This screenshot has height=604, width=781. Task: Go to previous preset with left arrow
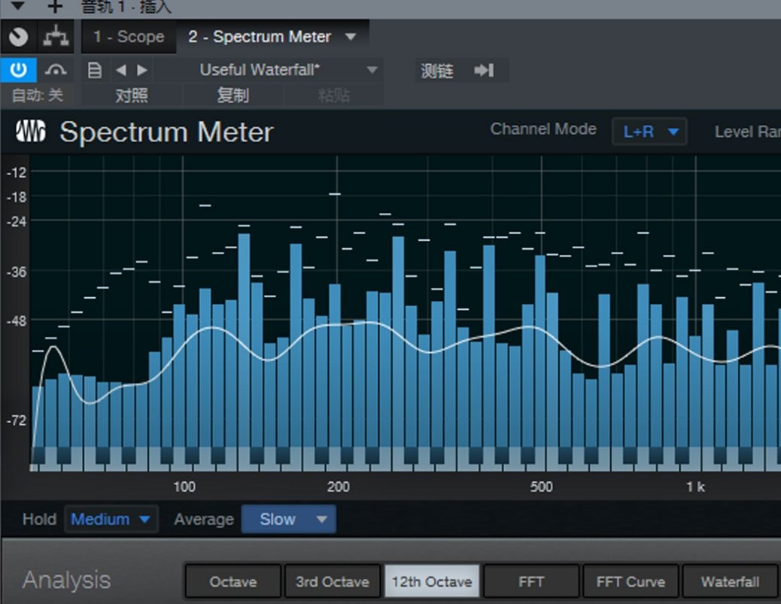(x=120, y=69)
